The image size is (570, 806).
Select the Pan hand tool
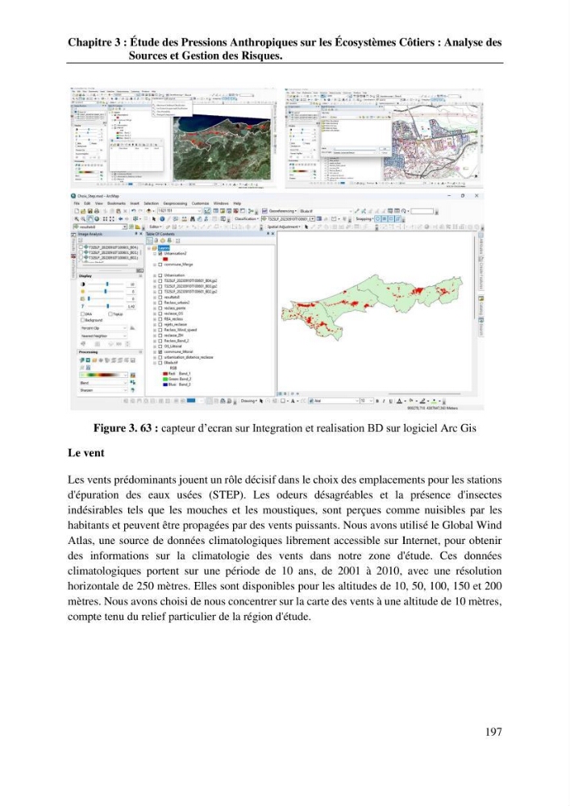90,219
